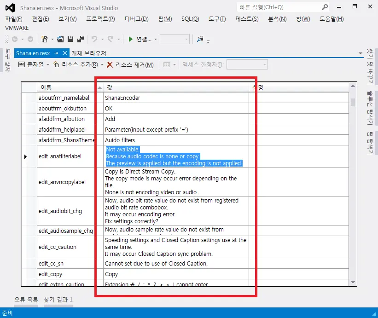Open the 편집(E) menu
Image resolution: width=378 pixels, height=318 pixels.
[x=40, y=19]
